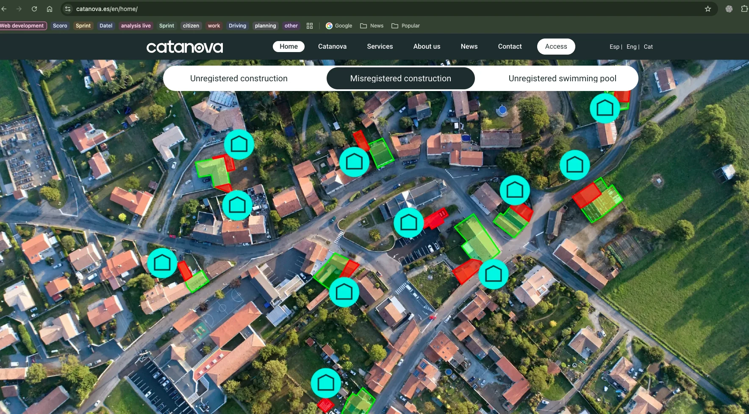Open the work bookmark group

[214, 26]
